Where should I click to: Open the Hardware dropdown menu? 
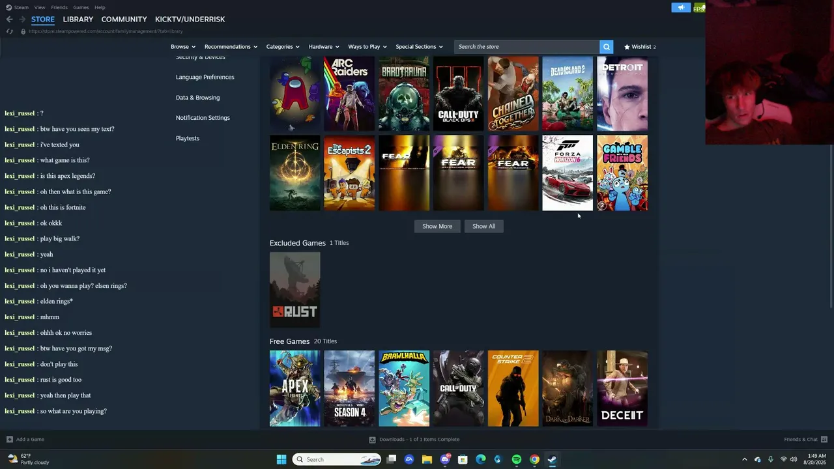tap(324, 47)
